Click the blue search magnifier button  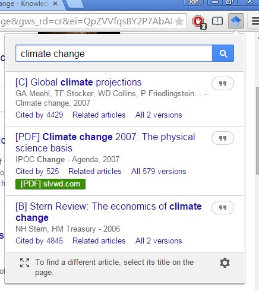pos(223,53)
